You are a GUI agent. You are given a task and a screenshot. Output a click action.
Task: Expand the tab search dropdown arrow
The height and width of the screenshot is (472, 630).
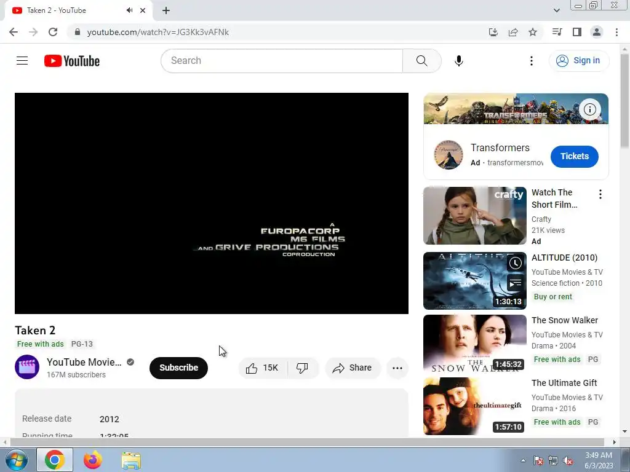(556, 10)
